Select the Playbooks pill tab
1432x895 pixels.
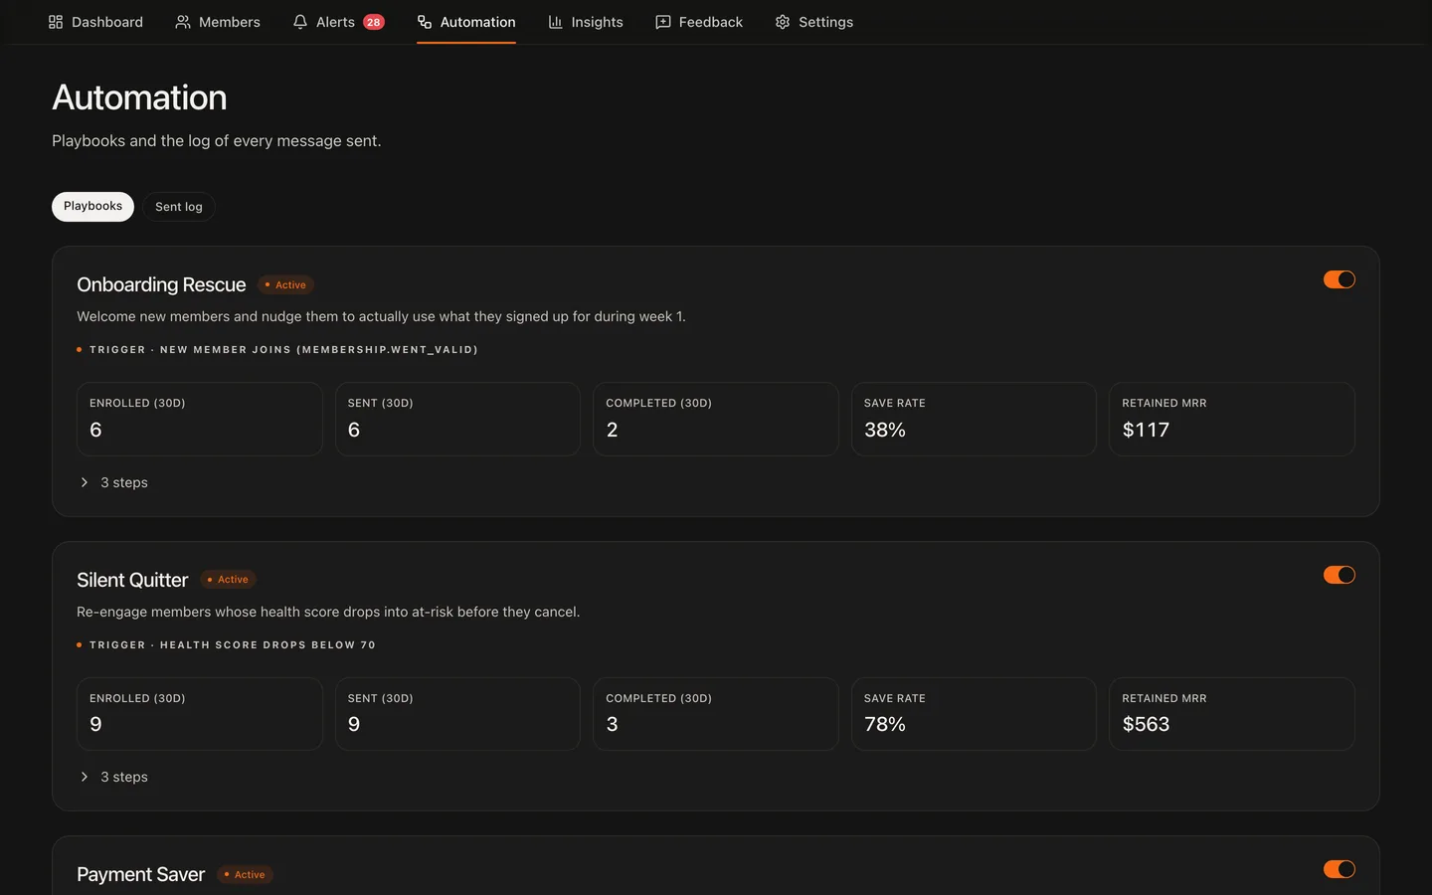[x=92, y=206]
